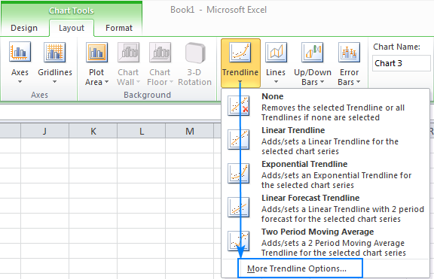The width and height of the screenshot is (434, 279).
Task: Open More Trendline Options
Action: coord(300,268)
